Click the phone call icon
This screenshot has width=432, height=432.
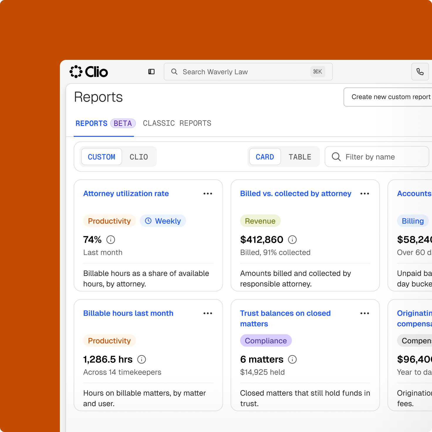(420, 72)
